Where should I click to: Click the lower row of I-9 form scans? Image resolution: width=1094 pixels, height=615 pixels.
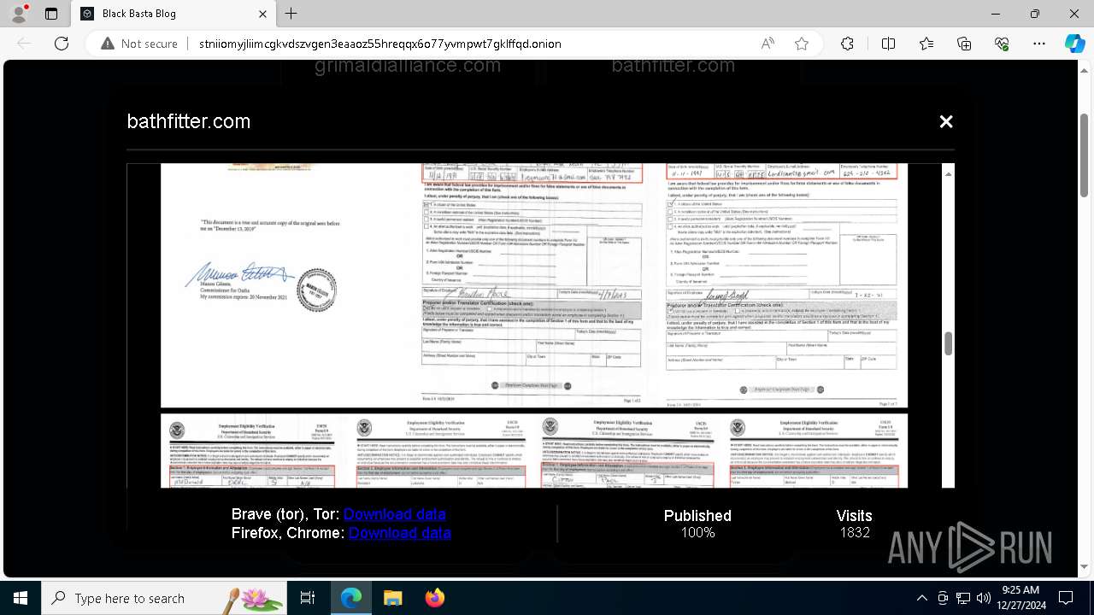point(534,451)
